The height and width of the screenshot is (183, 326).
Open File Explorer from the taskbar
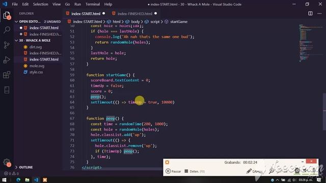[27, 179]
